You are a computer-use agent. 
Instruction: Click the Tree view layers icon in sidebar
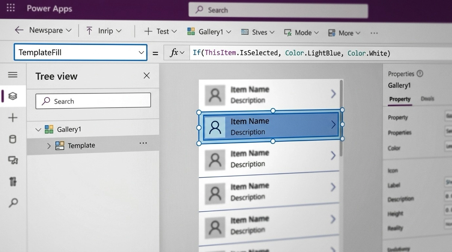[x=12, y=96]
